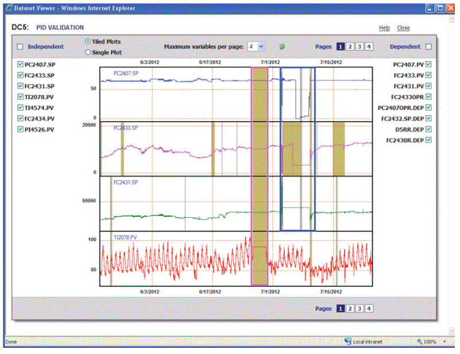Uncheck the TI4574.PV checkbox
The height and width of the screenshot is (354, 460).
tap(20, 107)
